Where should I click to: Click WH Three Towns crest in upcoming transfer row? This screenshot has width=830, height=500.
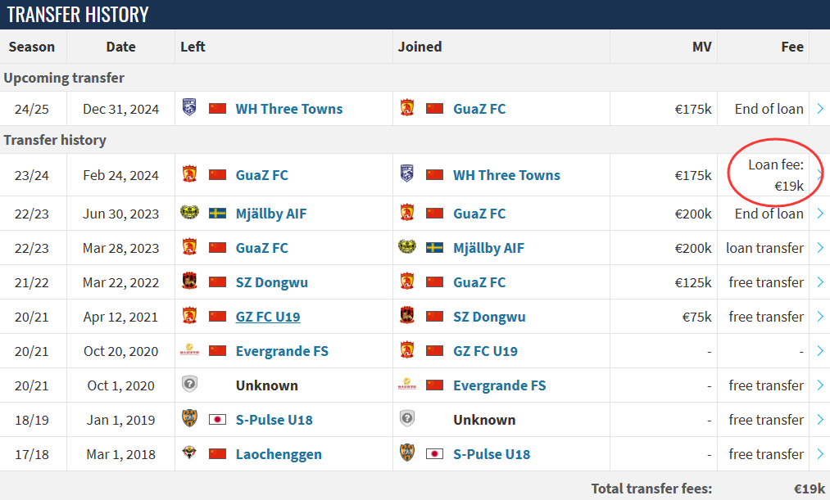click(x=189, y=107)
